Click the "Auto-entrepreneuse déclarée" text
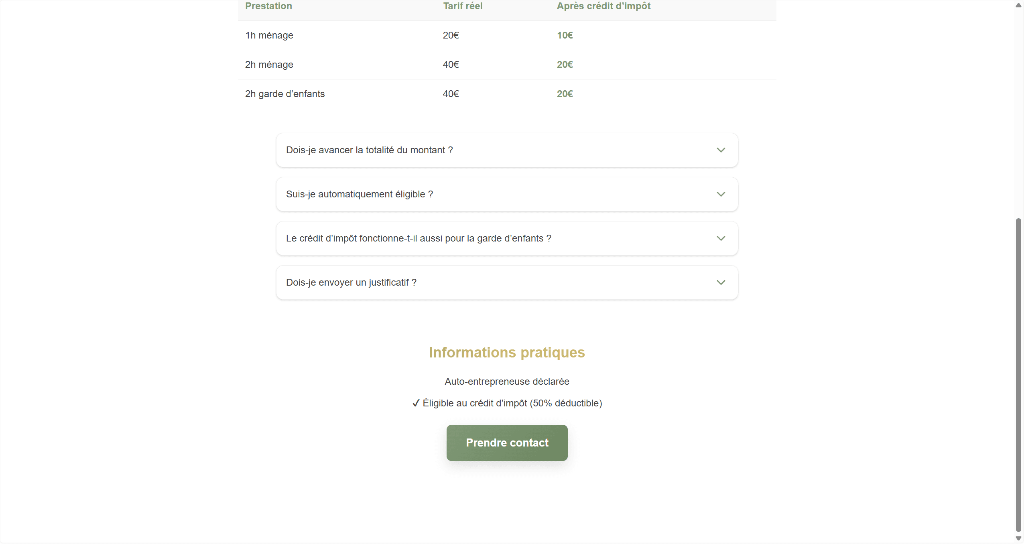The height and width of the screenshot is (544, 1024). click(x=507, y=382)
